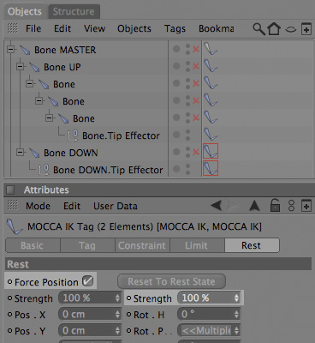Image resolution: width=315 pixels, height=343 pixels.
Task: Click the home icon in Objects toolbar
Action: tap(274, 29)
